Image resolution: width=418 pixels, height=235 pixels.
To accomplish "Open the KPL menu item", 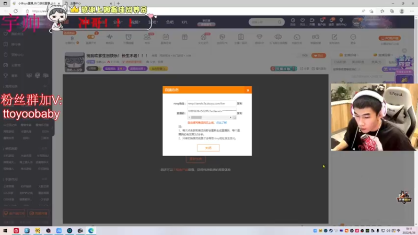I will pyautogui.click(x=184, y=22).
